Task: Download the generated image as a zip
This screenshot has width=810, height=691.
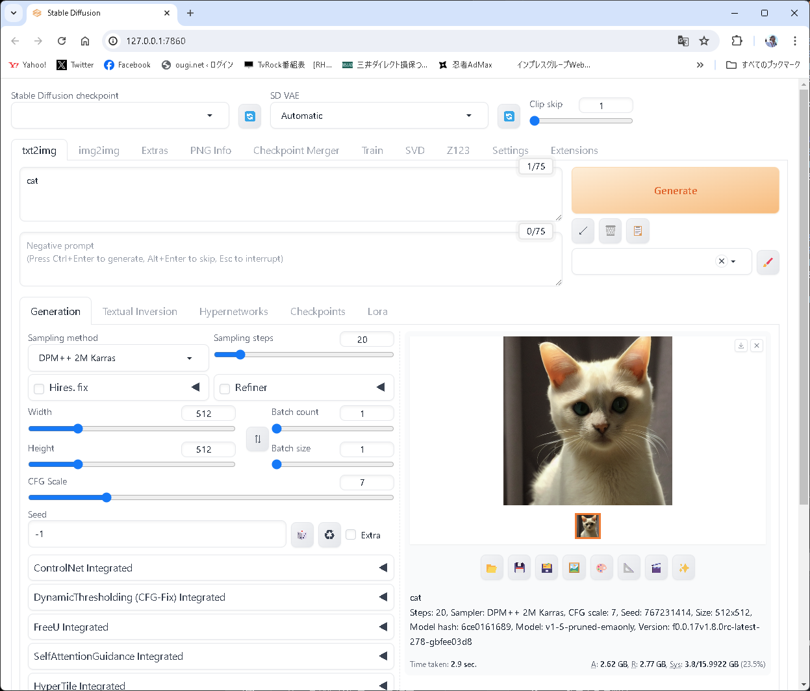Action: tap(546, 567)
